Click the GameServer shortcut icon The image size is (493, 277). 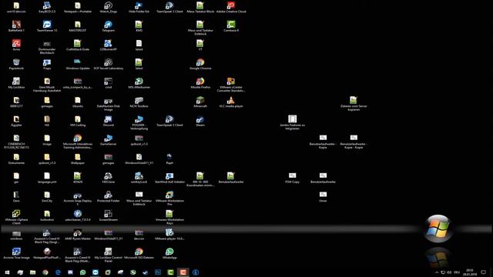pyautogui.click(x=108, y=140)
